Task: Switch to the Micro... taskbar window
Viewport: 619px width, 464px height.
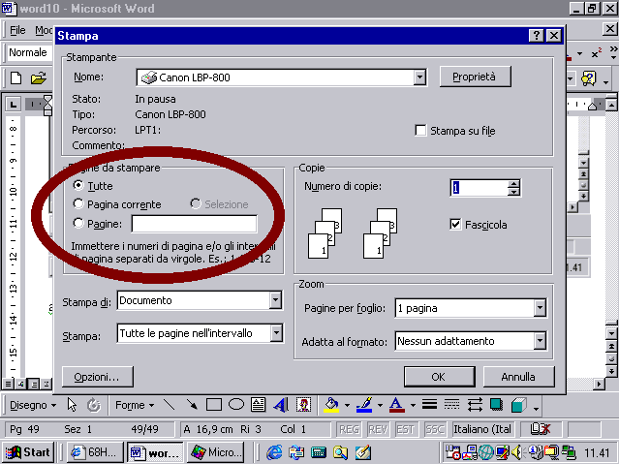Action: 216,452
